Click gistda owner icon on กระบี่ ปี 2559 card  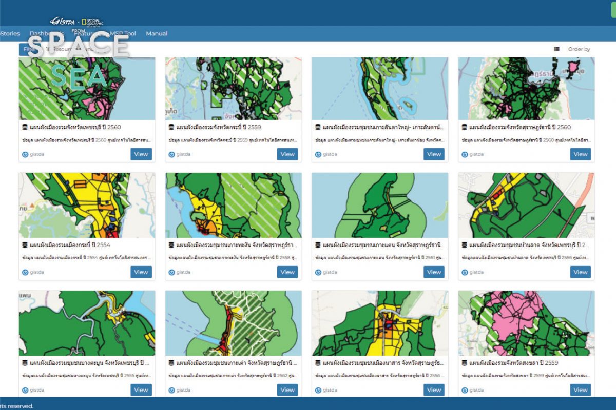(171, 154)
